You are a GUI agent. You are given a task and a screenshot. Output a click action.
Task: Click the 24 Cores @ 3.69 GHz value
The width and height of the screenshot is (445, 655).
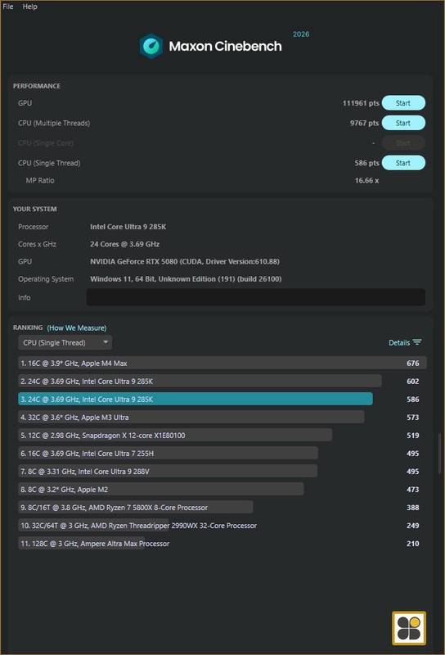pos(125,244)
